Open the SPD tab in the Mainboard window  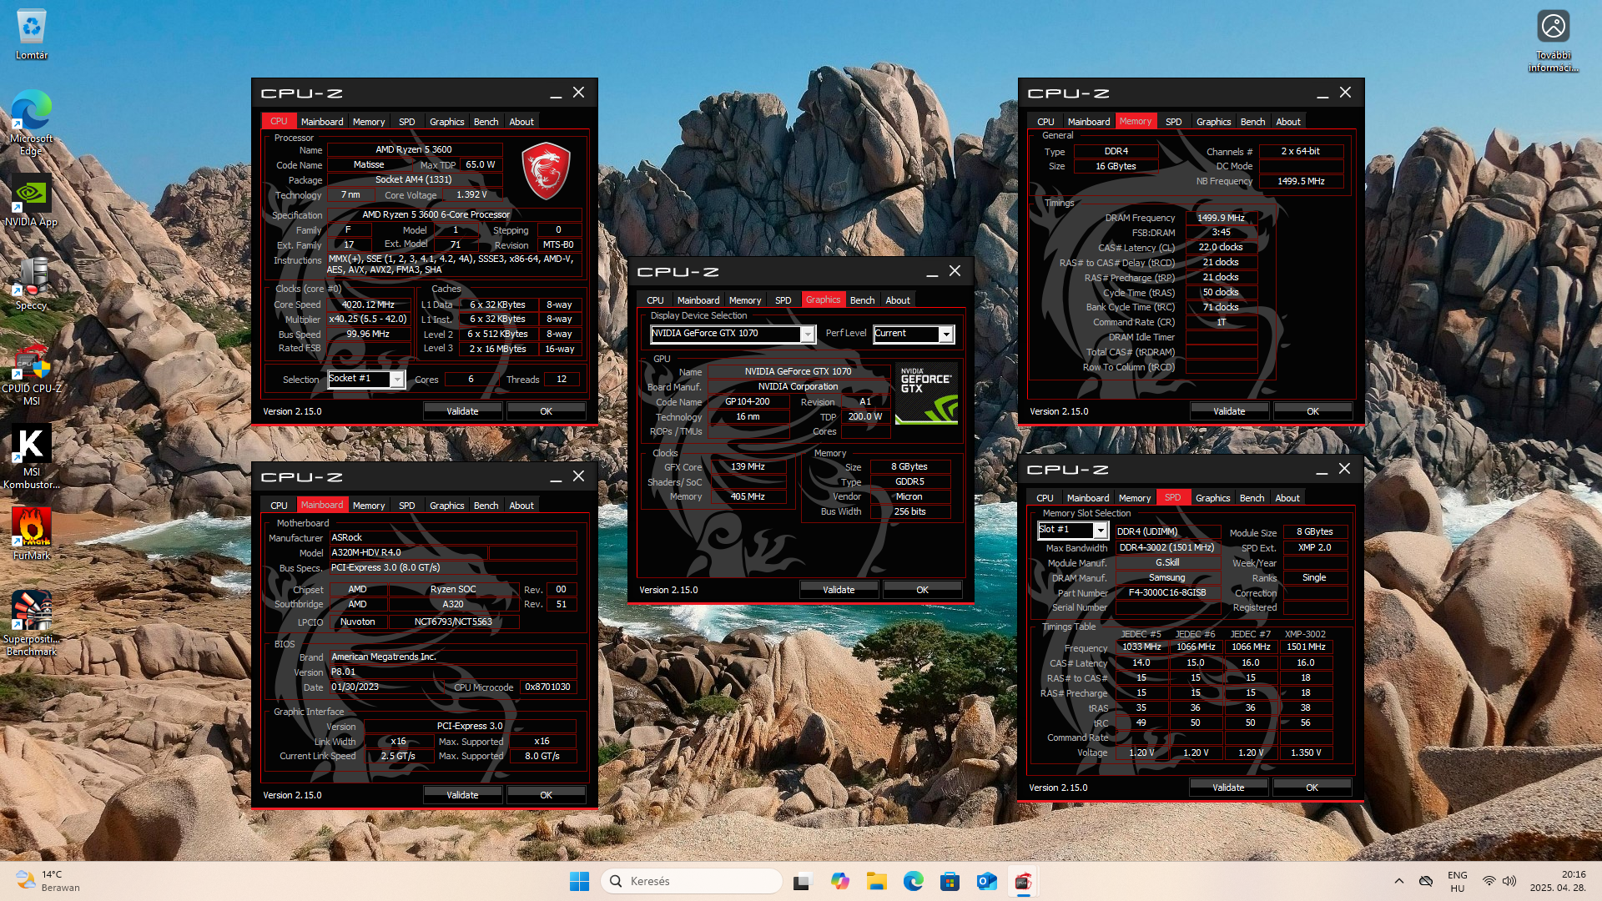tap(406, 506)
